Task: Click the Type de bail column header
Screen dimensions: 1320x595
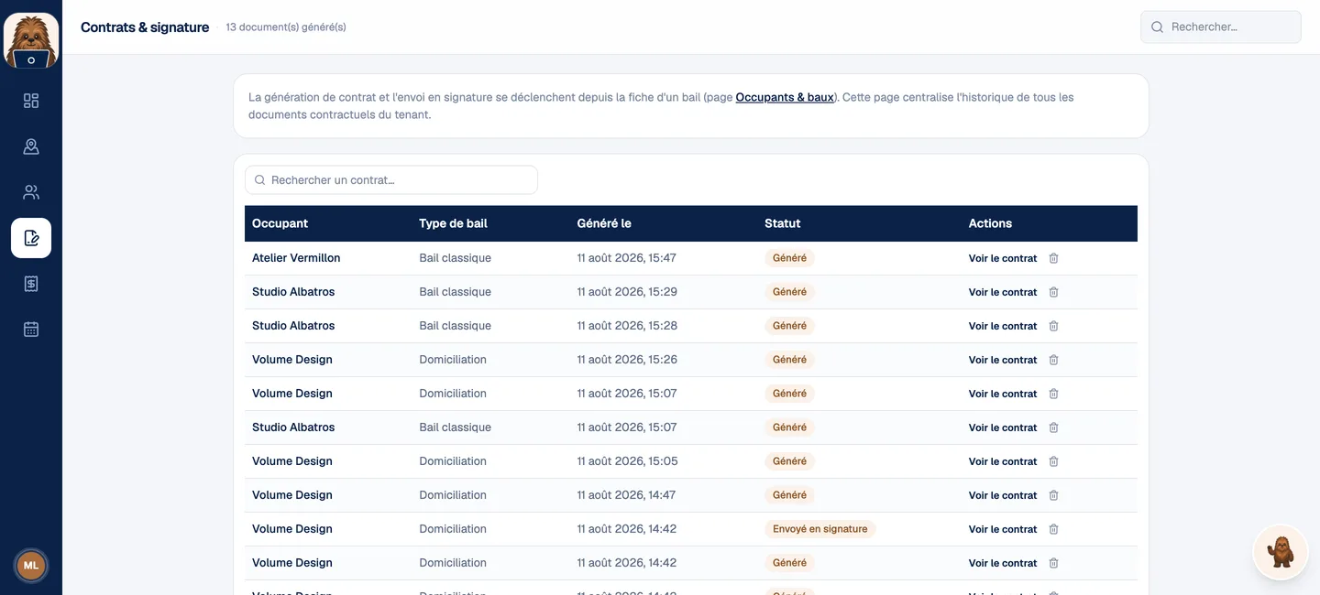Action: click(x=453, y=223)
